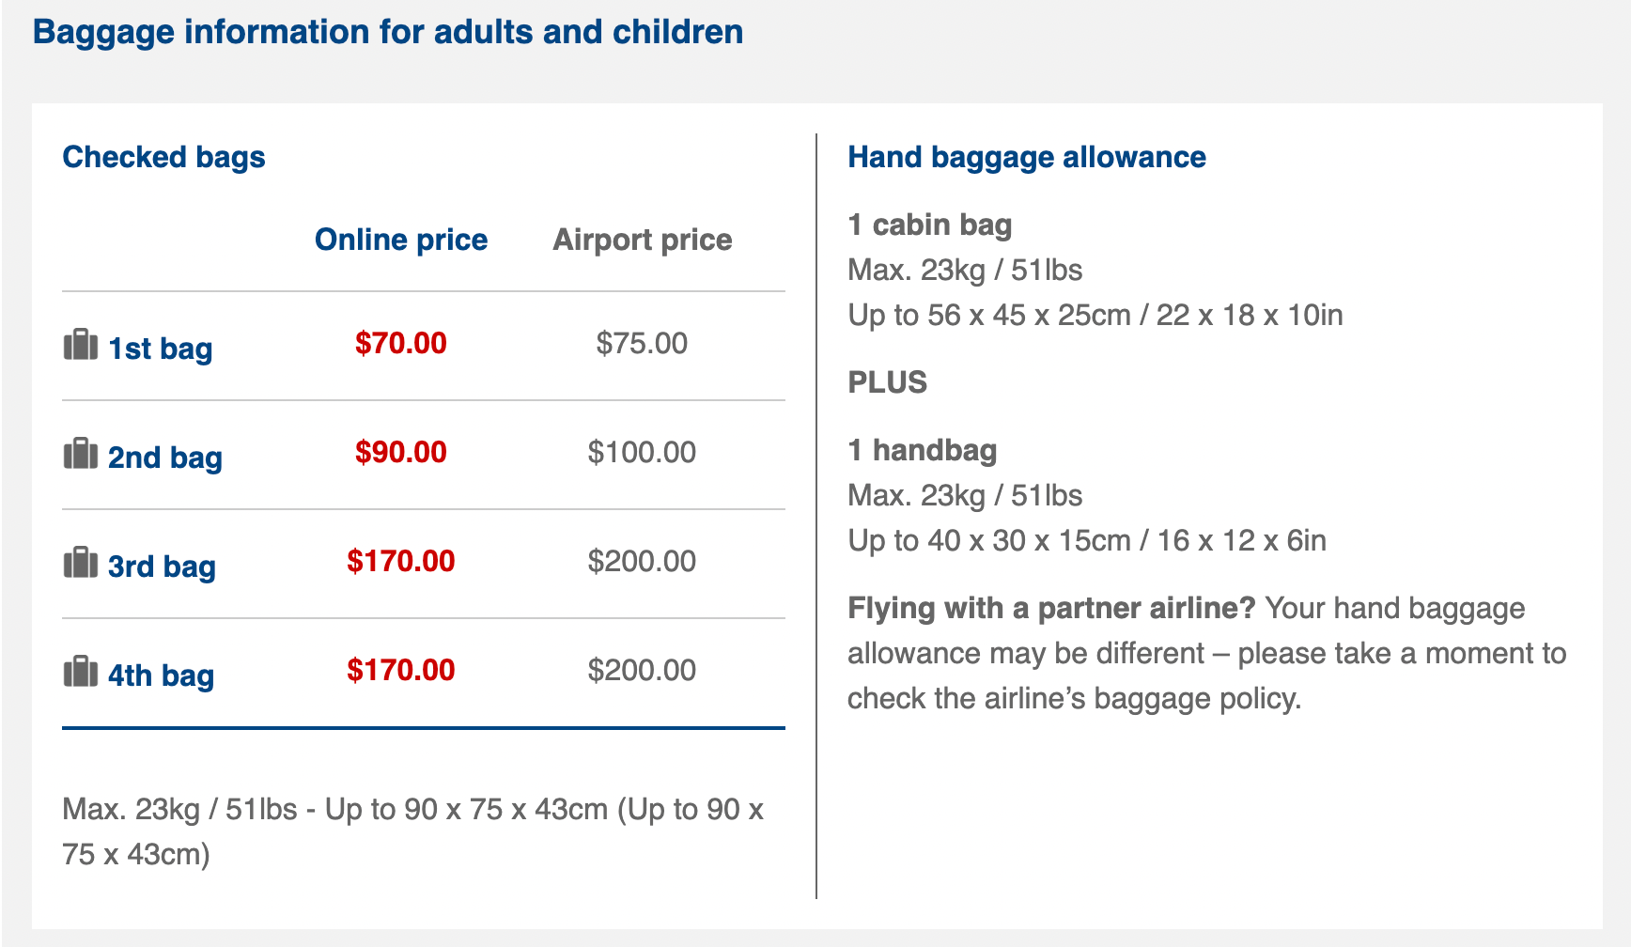Image resolution: width=1631 pixels, height=947 pixels.
Task: Click the suitcase icon beside 2nd bag
Action: (x=80, y=454)
